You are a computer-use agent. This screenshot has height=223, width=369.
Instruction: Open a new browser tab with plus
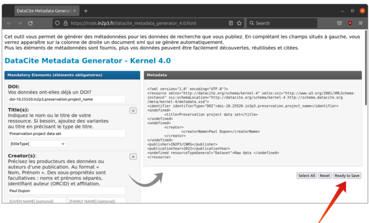86,11
